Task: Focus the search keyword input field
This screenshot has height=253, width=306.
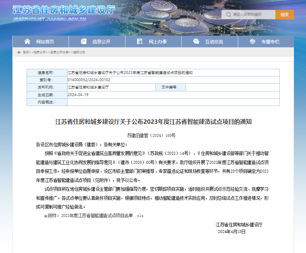Action: pos(252,15)
